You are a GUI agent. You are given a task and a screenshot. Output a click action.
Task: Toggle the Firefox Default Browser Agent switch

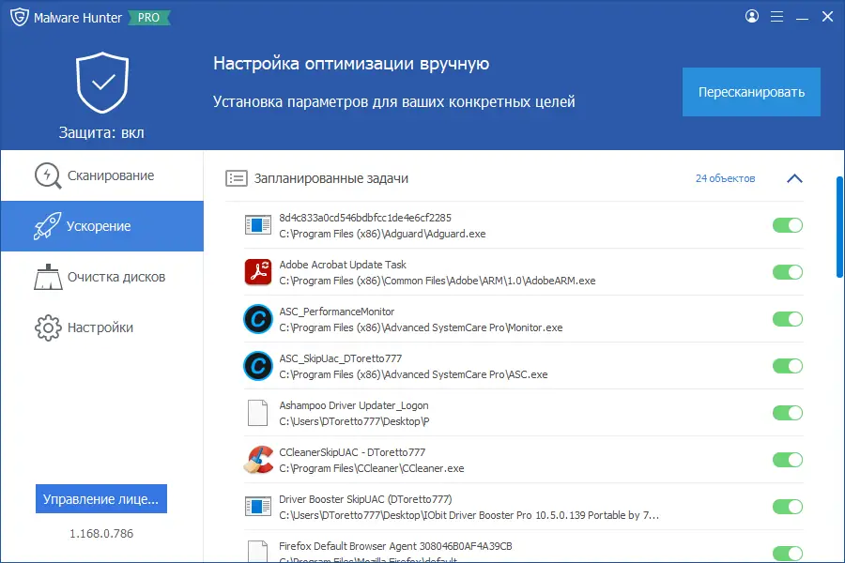point(788,550)
